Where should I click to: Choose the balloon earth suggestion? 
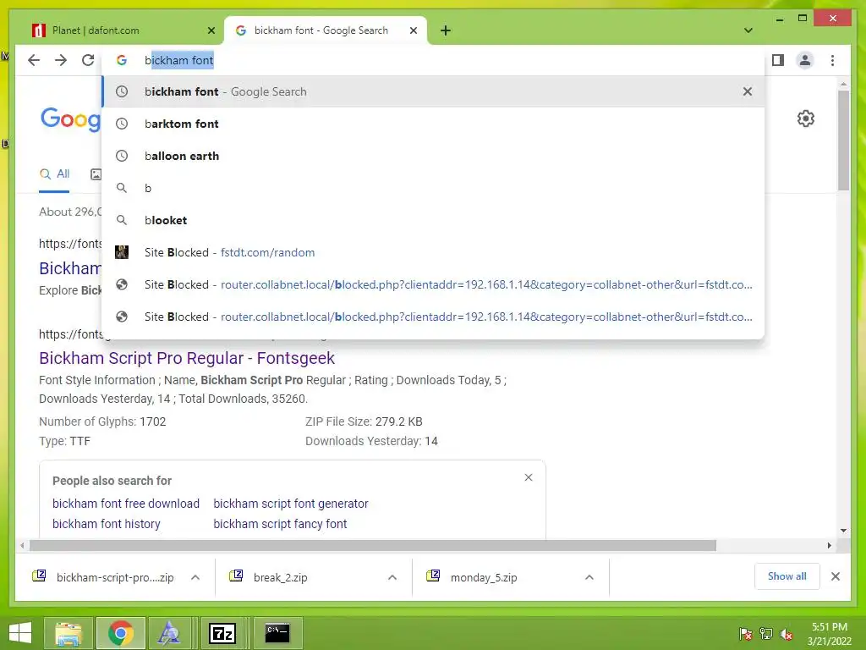[434, 156]
